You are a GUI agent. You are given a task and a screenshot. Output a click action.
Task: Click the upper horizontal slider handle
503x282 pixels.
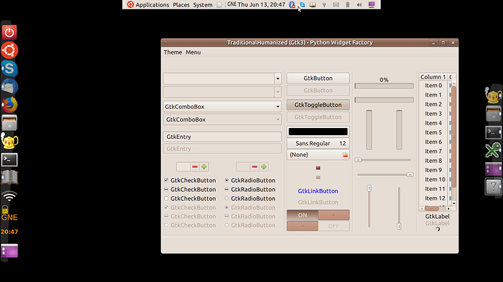point(359,160)
